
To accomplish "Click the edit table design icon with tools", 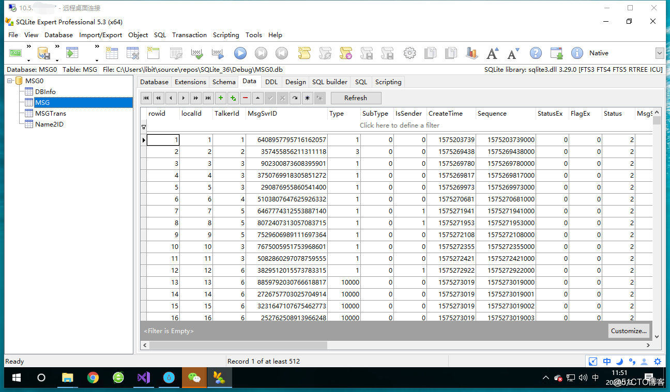I will [x=133, y=53].
